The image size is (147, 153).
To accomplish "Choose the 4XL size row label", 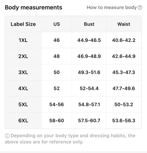I will pos(23,88).
